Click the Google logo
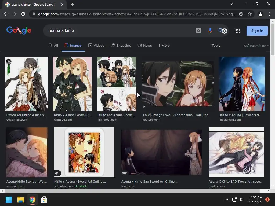Viewport: 275px width, 206px height. click(x=19, y=31)
